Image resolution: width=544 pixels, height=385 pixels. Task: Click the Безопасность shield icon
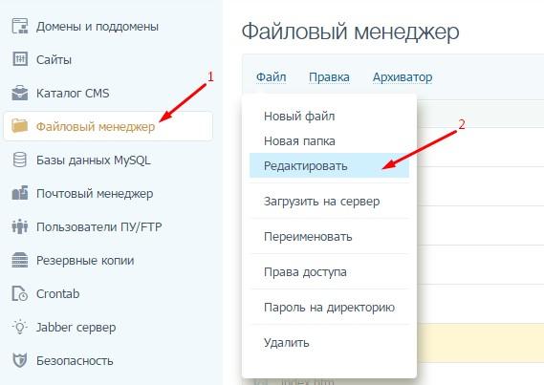(20, 360)
